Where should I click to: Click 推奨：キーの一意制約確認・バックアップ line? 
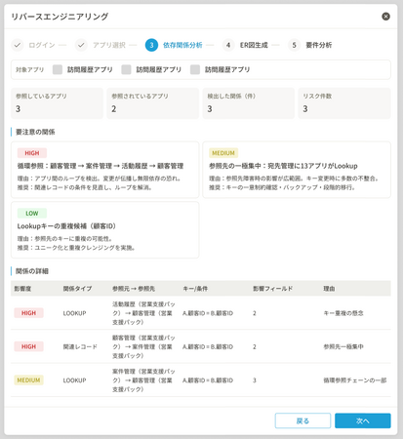pos(282,187)
